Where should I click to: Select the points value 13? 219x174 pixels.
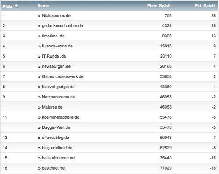(x=214, y=36)
